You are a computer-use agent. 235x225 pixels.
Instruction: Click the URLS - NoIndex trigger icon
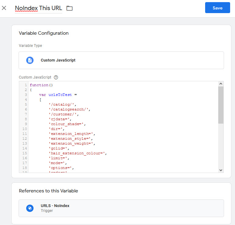[x=30, y=208]
